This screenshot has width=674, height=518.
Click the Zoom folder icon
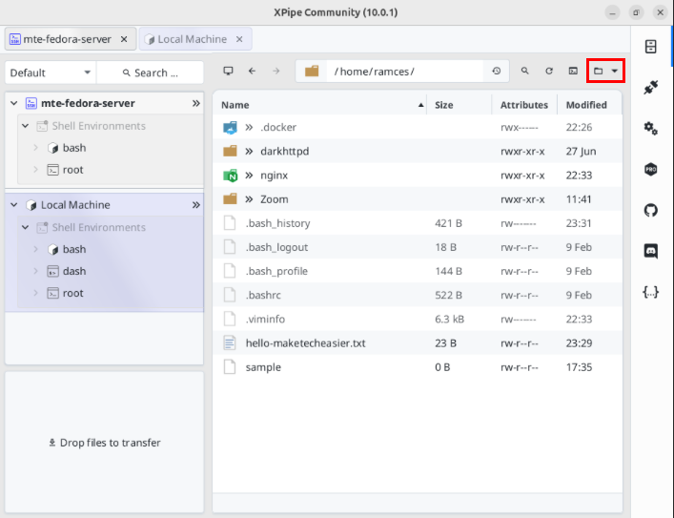click(230, 199)
